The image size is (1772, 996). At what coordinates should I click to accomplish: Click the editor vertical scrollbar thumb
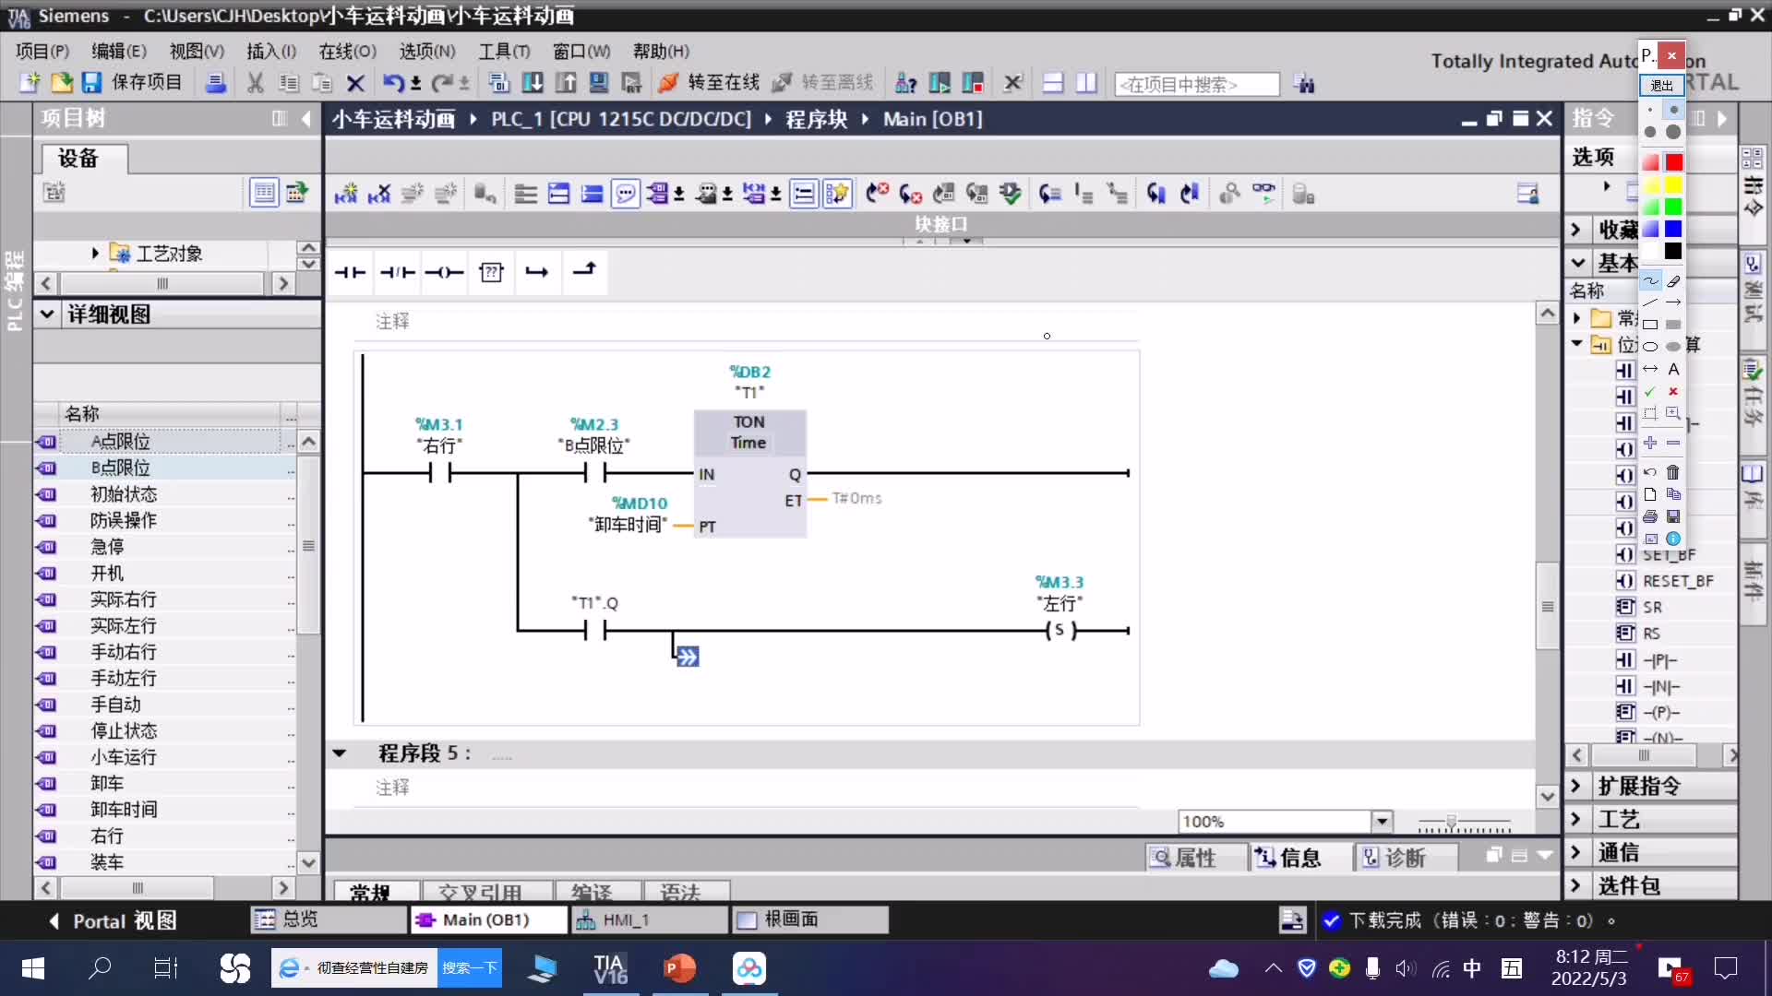[x=1548, y=606]
